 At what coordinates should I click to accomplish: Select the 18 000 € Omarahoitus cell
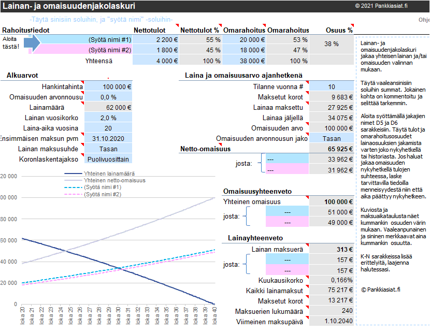click(245, 50)
